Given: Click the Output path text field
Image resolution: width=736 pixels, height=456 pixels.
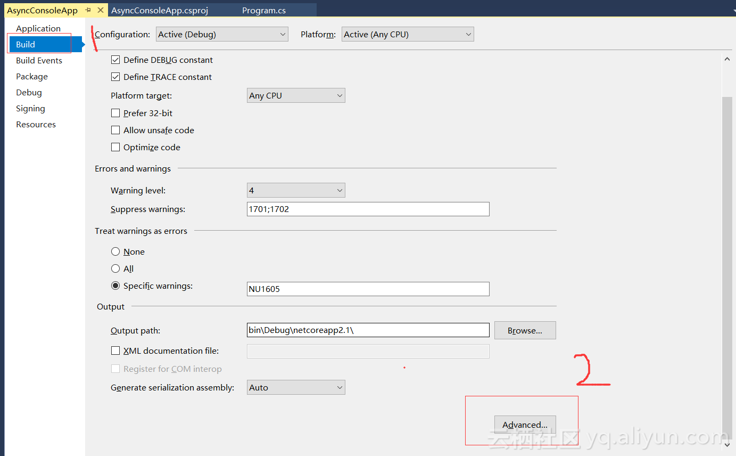Looking at the screenshot, I should click(368, 330).
